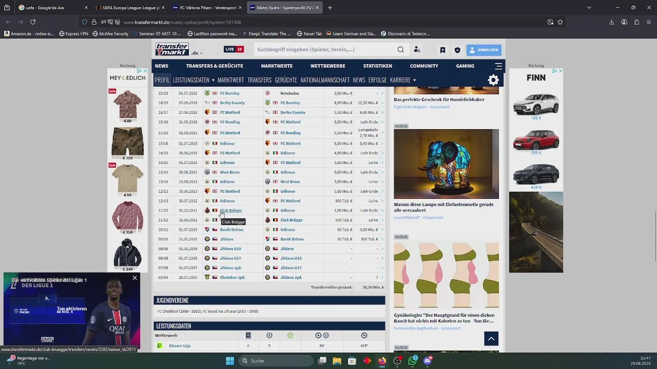Click the 36,50 Mio. € total transfer fees value

tap(373, 288)
